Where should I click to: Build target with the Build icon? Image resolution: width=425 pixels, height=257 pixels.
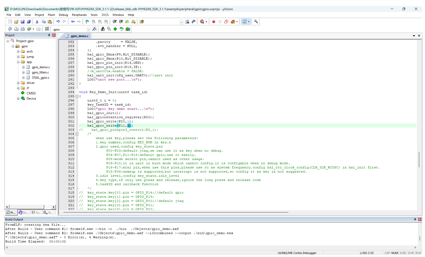(16, 29)
